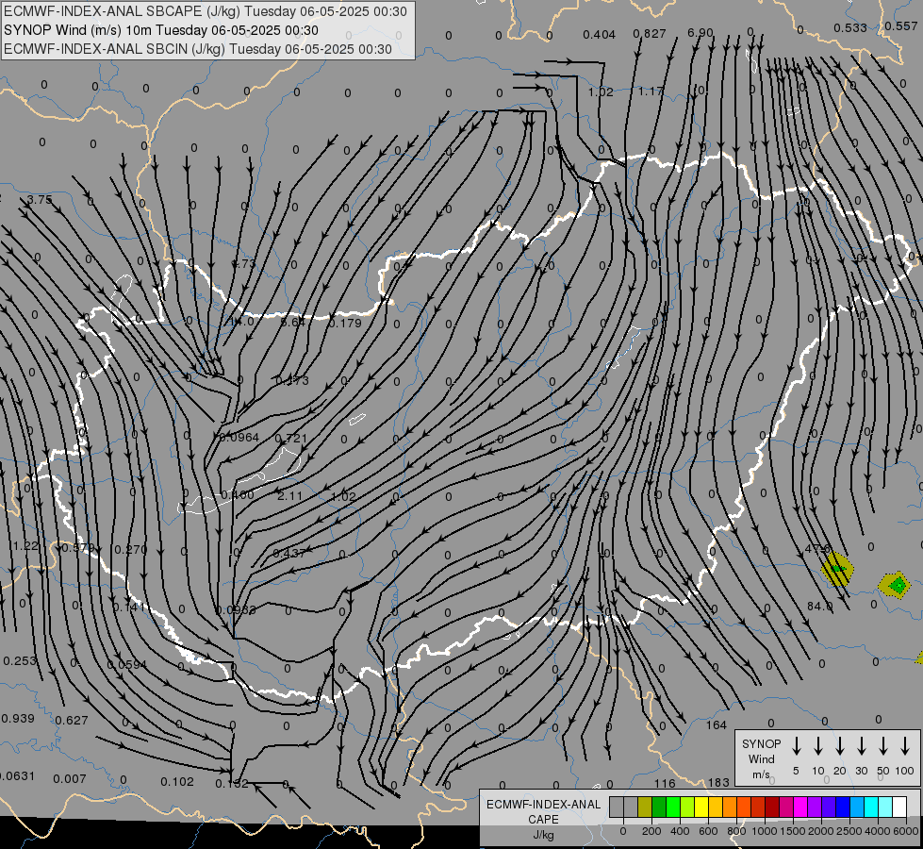The height and width of the screenshot is (849, 923).
Task: Click the CAPE value 0.437 on map
Action: [289, 553]
